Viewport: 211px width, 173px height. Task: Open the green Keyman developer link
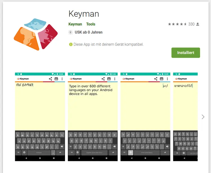pyautogui.click(x=75, y=24)
